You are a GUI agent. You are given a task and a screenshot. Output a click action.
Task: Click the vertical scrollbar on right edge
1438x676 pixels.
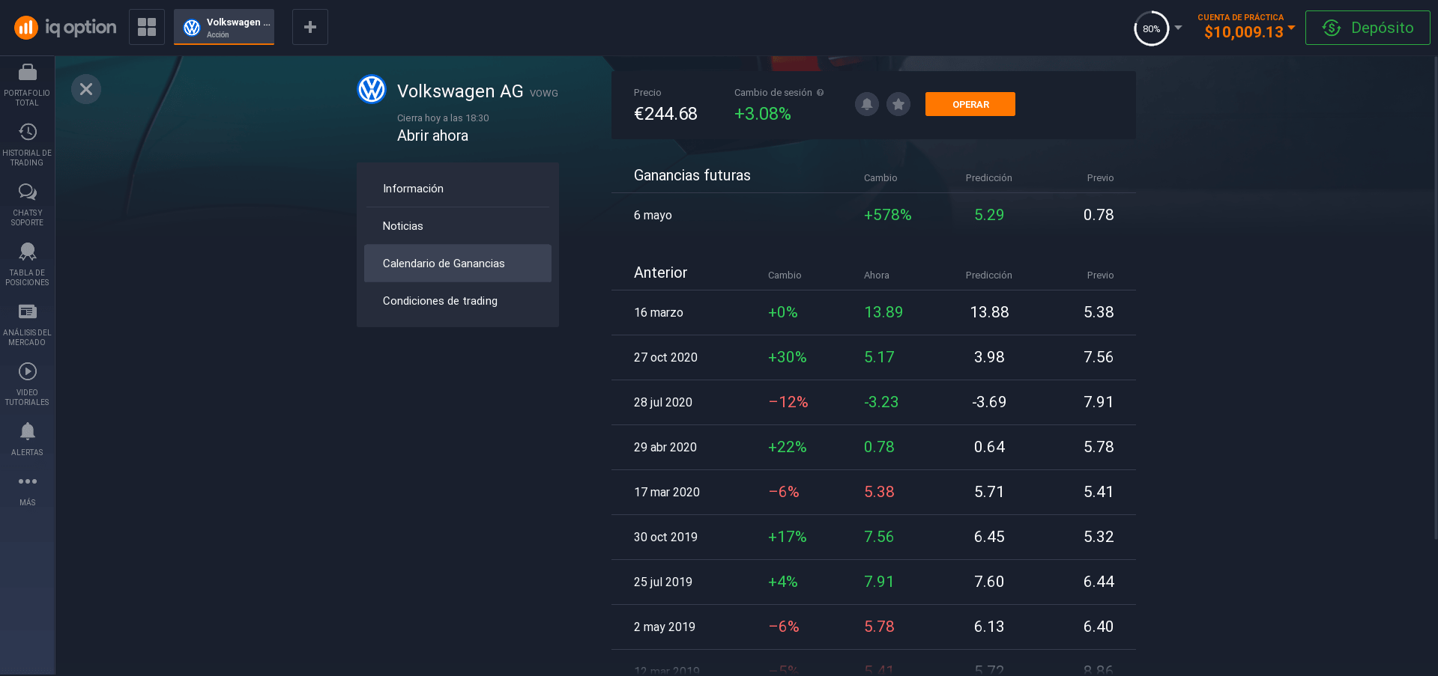coord(1435,299)
